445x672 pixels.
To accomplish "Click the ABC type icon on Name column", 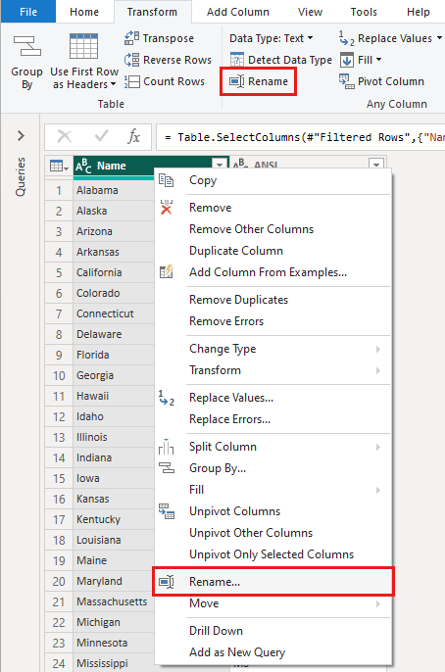I will (x=83, y=166).
